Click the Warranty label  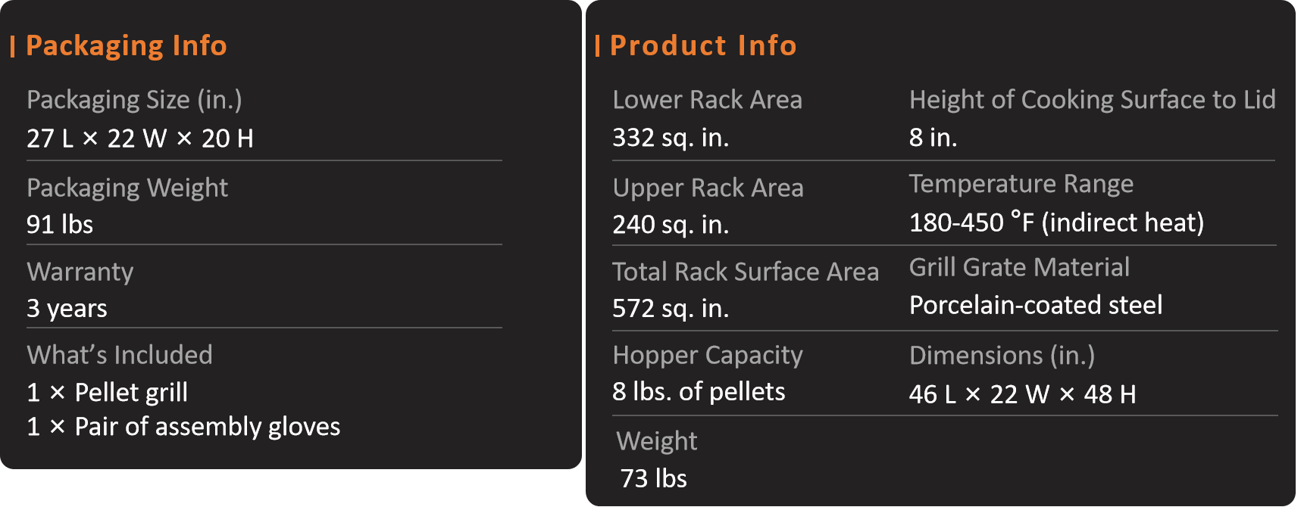click(x=80, y=272)
